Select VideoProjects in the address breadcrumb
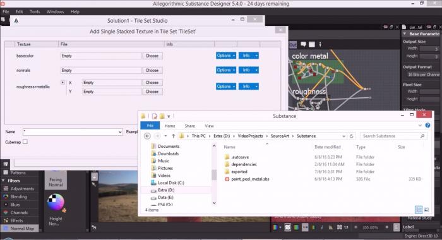Screen dimensions: 442x240 pos(250,136)
